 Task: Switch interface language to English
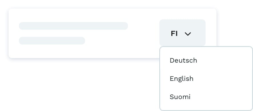182,79
